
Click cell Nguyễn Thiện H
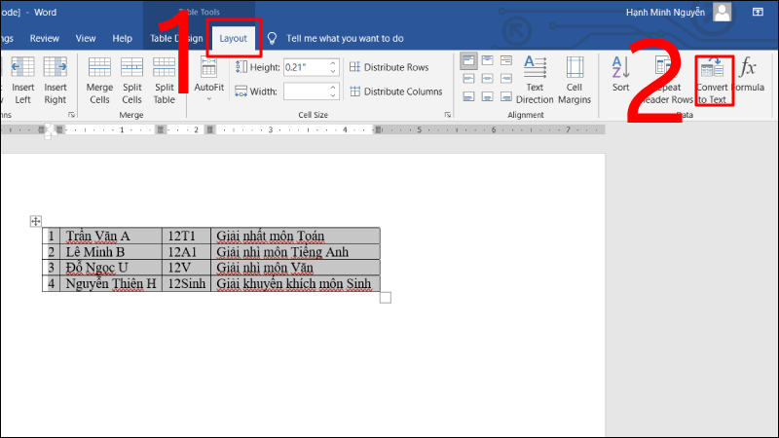click(x=111, y=283)
